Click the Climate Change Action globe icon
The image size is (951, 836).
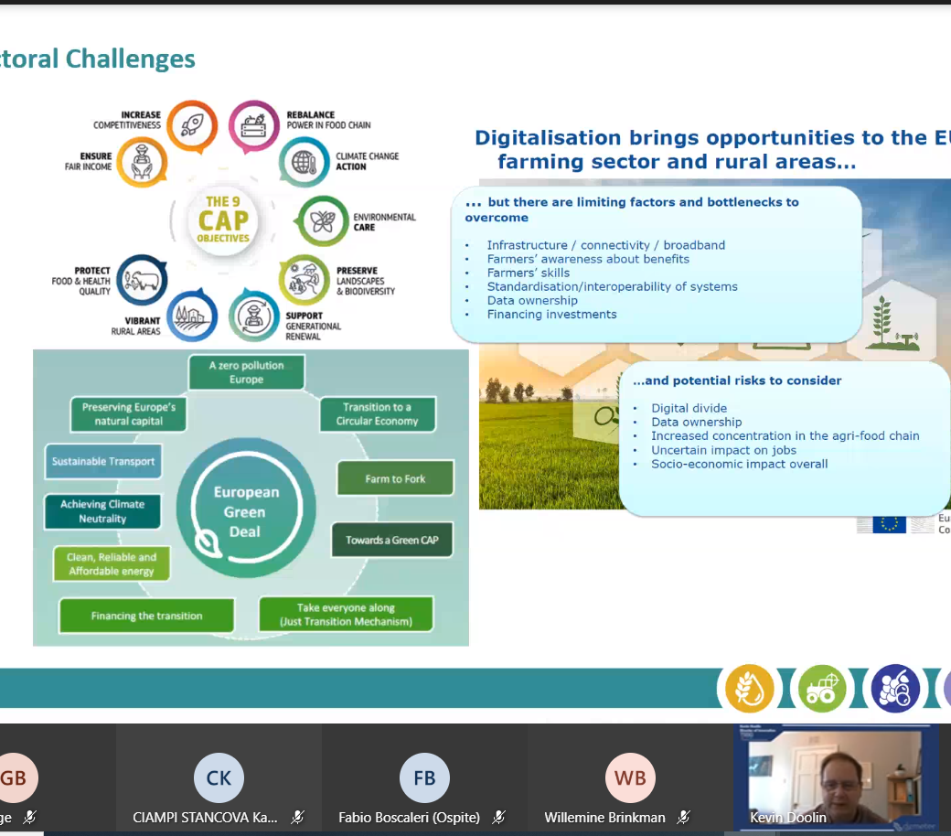[x=304, y=162]
